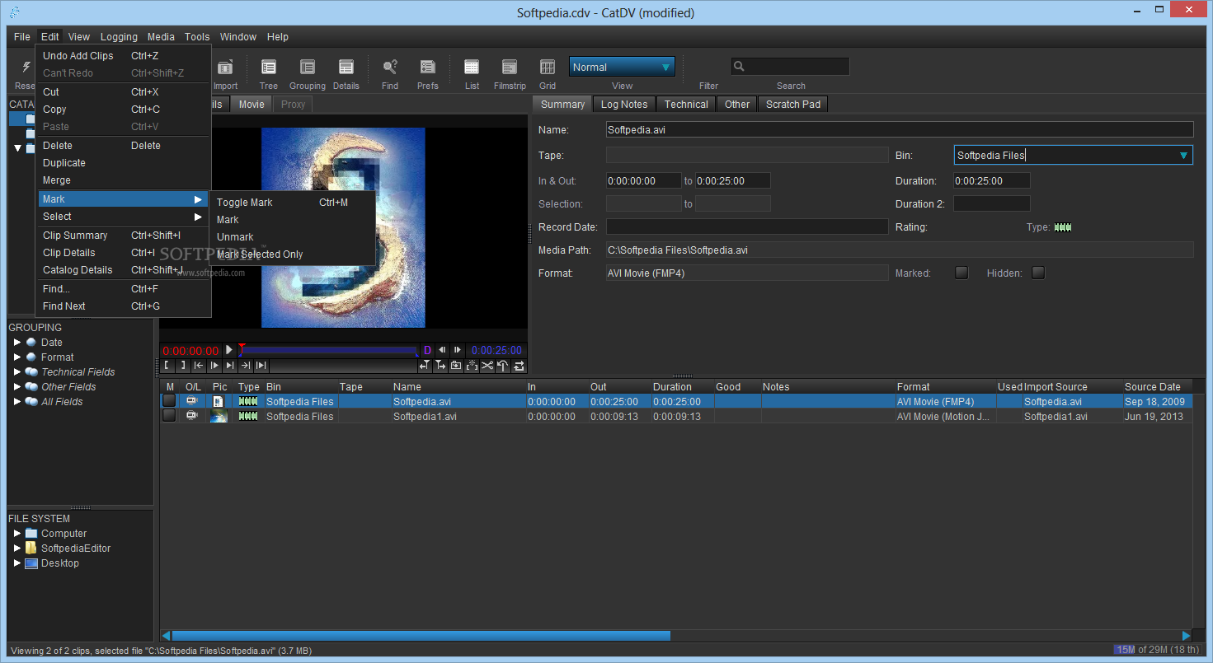Tick the Hidden checkbox in Summary
The image size is (1213, 663).
coord(1038,273)
